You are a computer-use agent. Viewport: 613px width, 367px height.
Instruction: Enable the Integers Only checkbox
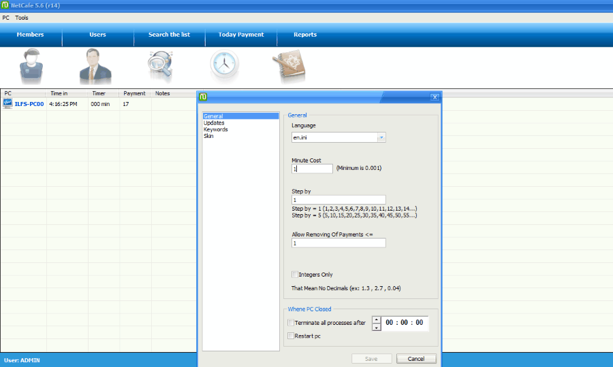pos(295,275)
